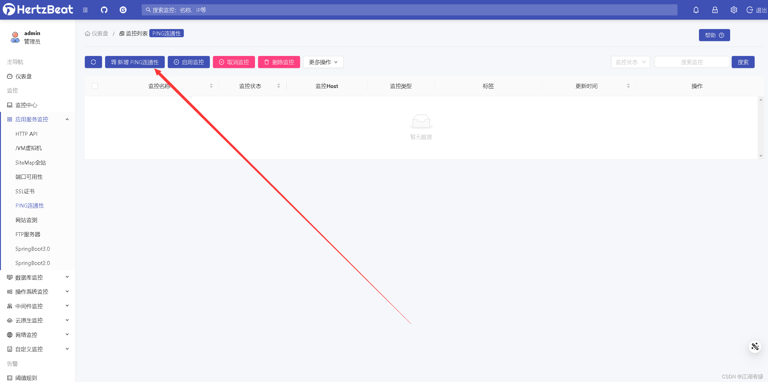Open the 监控状态 filter dropdown
Viewport: 768px width, 382px height.
pos(629,62)
